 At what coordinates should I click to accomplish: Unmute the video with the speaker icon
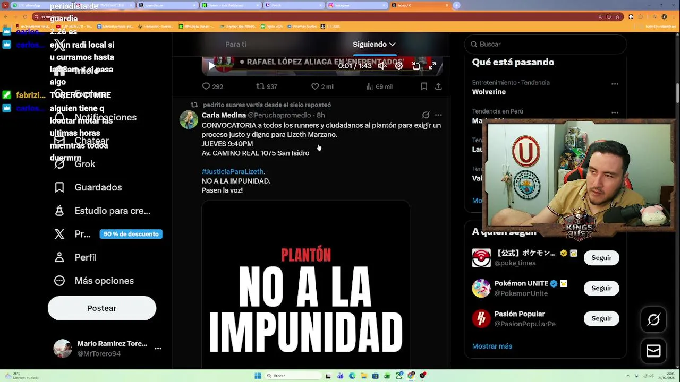pos(382,66)
